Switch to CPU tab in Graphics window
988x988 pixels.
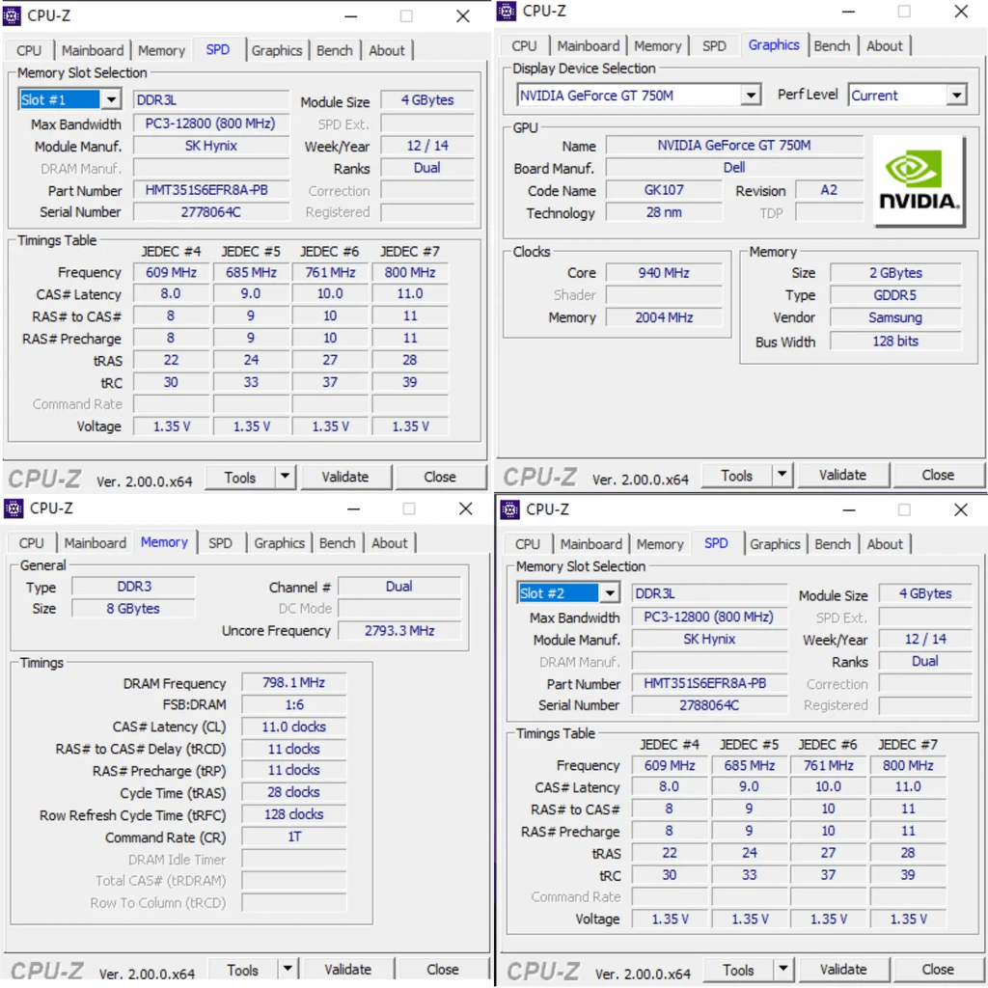pyautogui.click(x=524, y=46)
